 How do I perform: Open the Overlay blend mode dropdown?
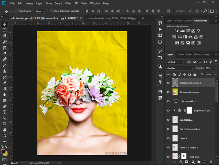180,68
